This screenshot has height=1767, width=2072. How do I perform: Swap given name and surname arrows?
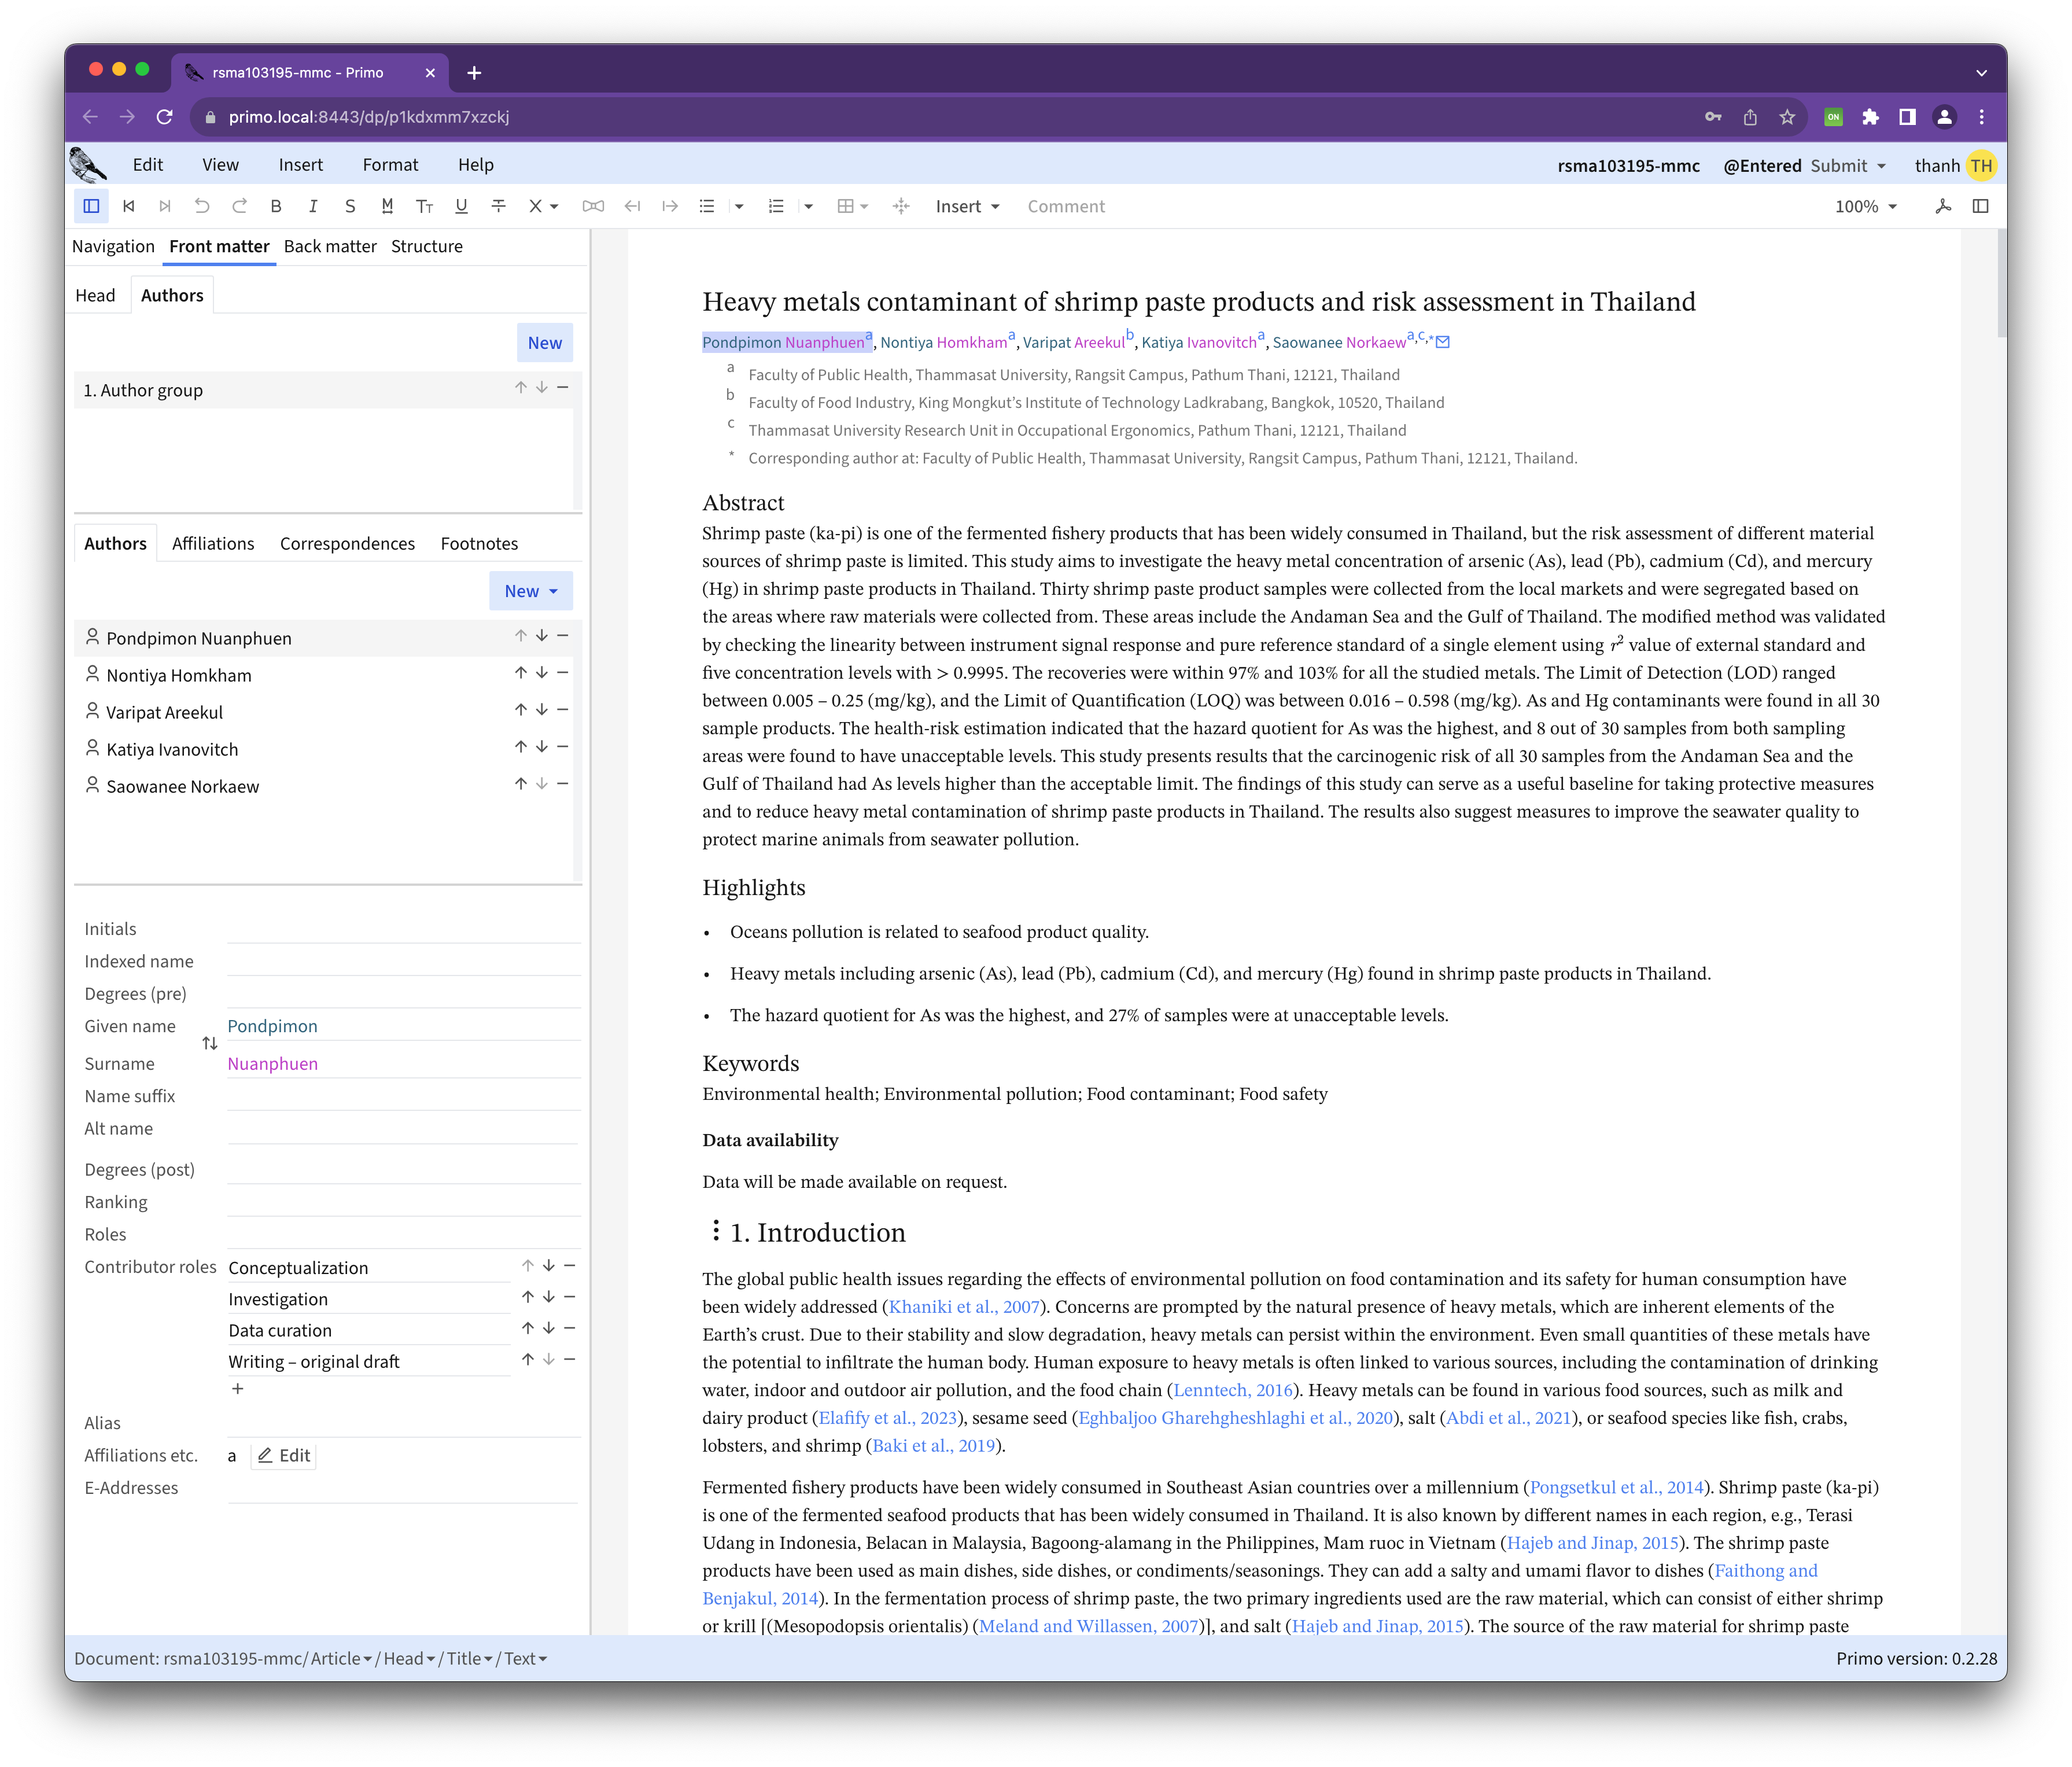pos(209,1043)
